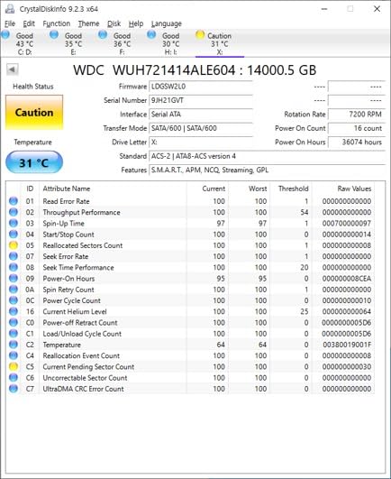Click status orb for Seek Error Rate
This screenshot has width=391, height=479.
pos(14,256)
